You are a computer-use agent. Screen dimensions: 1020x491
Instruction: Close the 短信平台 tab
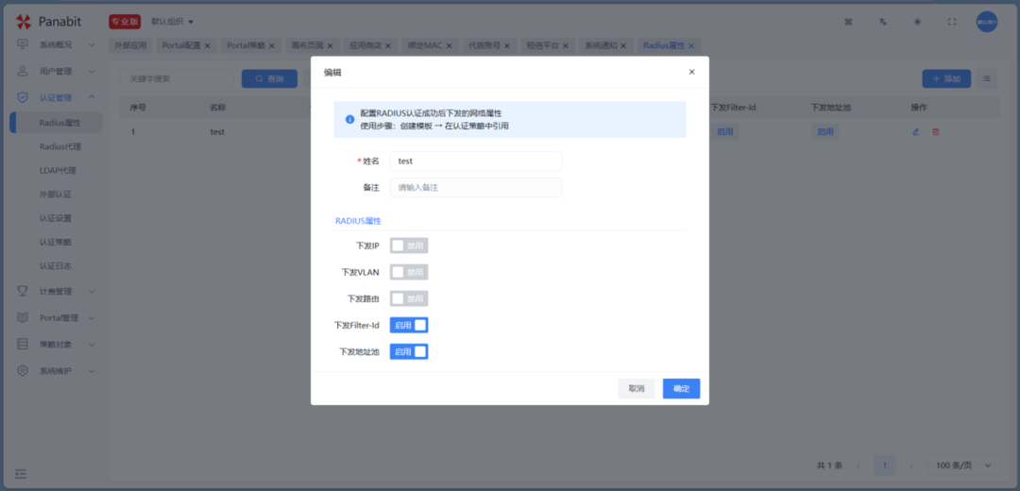point(566,45)
